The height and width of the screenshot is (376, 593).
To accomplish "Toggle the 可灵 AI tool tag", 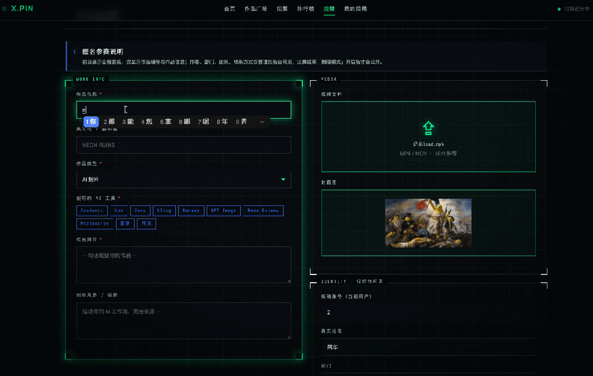I will pyautogui.click(x=146, y=224).
